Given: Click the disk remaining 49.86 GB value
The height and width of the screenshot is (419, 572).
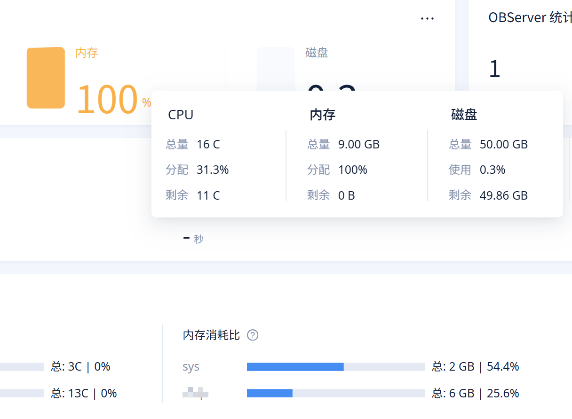Looking at the screenshot, I should (503, 195).
